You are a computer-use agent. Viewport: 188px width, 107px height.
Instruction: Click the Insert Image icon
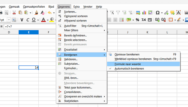click(138, 12)
